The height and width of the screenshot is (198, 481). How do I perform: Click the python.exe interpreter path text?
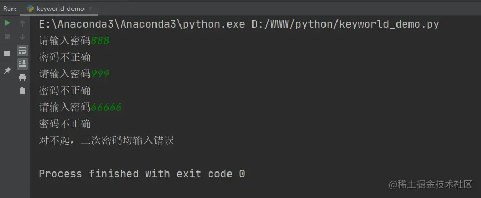(x=142, y=24)
